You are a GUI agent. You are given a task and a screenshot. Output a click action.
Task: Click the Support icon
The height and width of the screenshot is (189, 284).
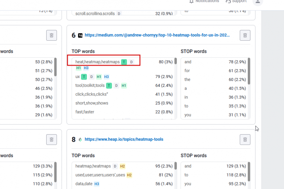point(228,1)
